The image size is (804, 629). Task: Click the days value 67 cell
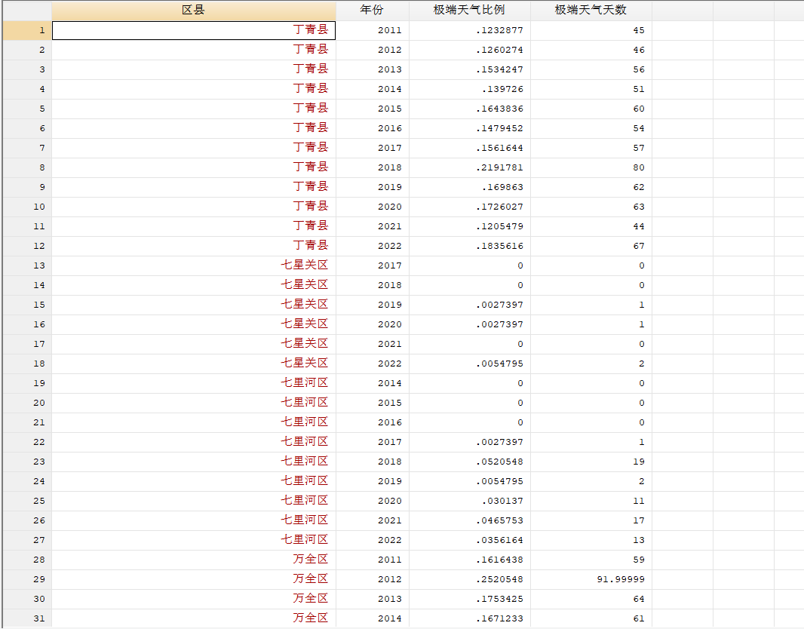tap(591, 246)
